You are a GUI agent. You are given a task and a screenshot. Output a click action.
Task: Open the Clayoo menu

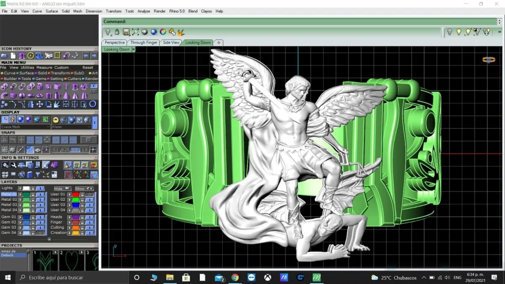pos(207,11)
